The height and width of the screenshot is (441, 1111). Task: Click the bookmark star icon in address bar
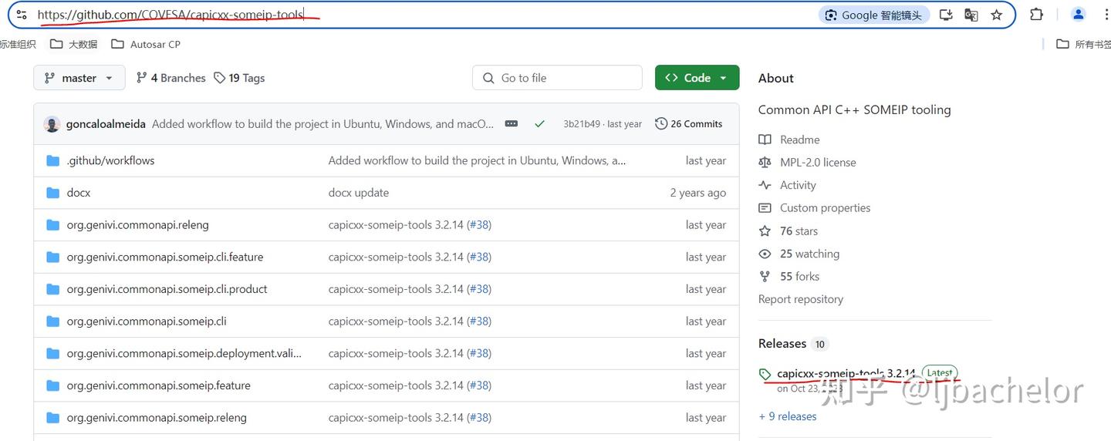tap(996, 15)
